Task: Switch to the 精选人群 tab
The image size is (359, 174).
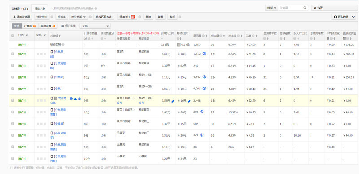Action: point(40,9)
